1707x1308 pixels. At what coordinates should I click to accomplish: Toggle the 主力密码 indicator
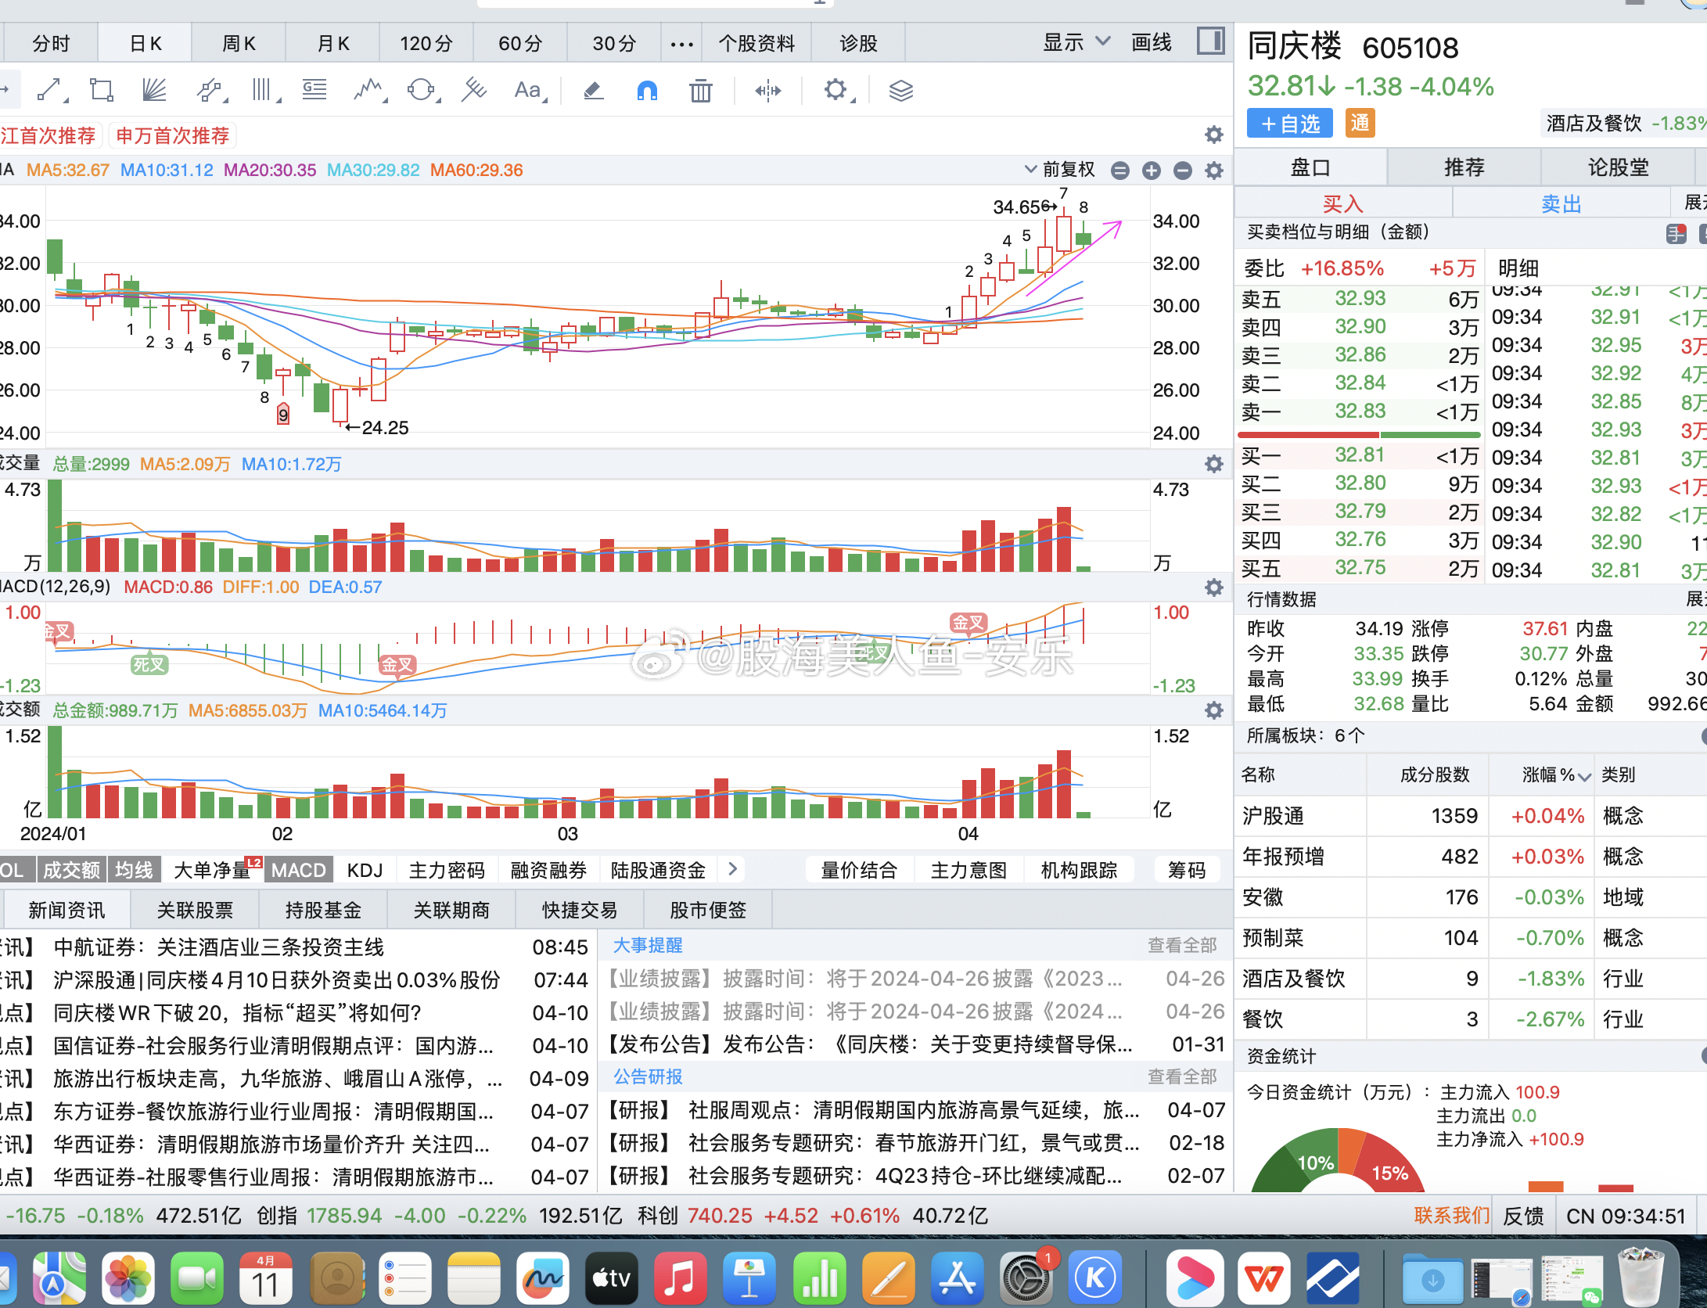447,870
